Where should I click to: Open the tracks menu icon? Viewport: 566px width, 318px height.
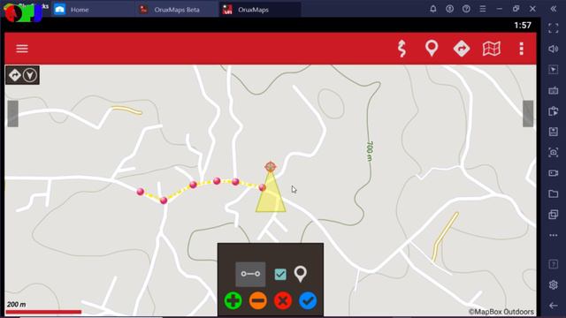[402, 49]
